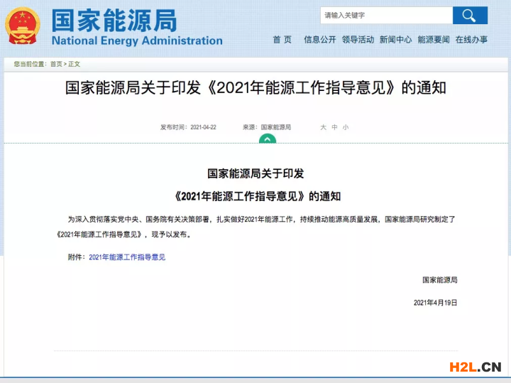Click the main article title heading

(x=255, y=89)
